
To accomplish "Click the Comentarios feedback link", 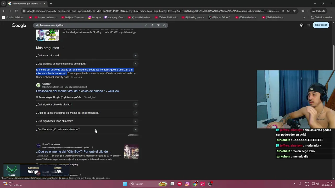I will [133, 135].
